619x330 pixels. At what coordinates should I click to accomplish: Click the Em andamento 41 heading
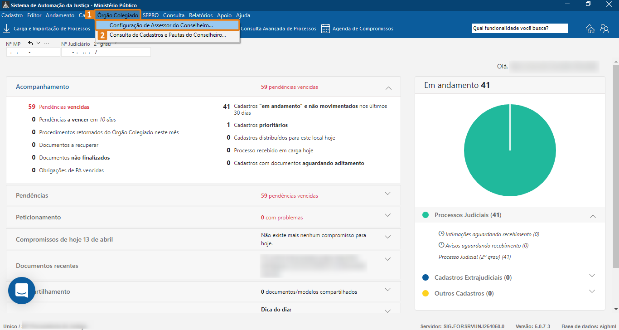pos(457,85)
